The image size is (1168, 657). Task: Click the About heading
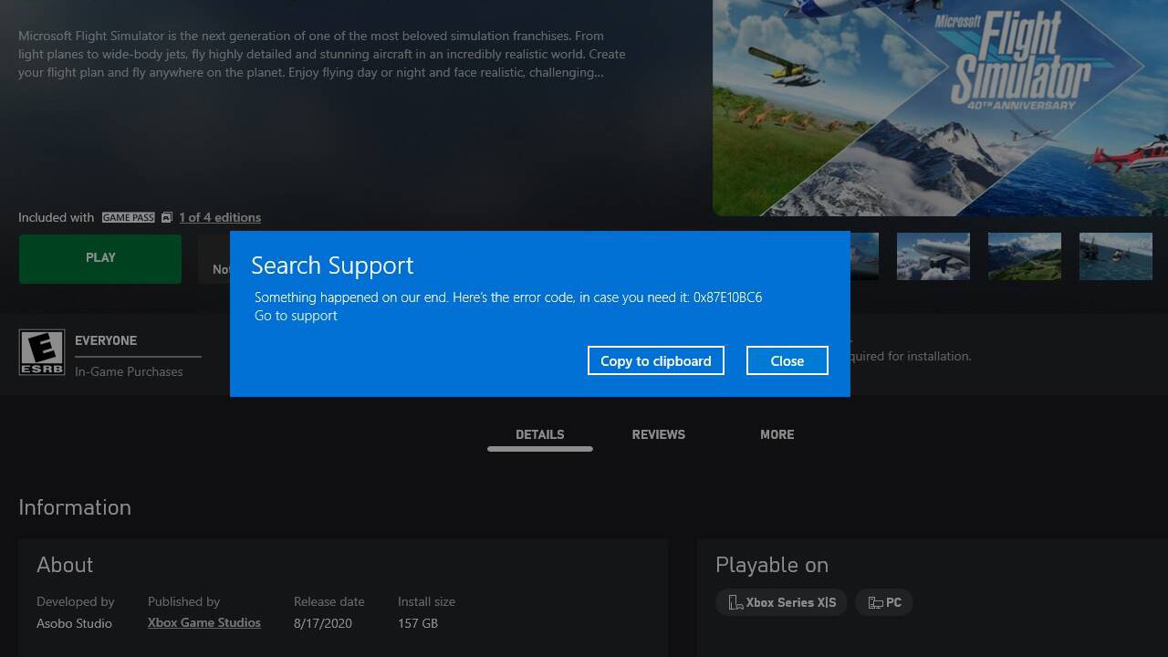pyautogui.click(x=65, y=565)
